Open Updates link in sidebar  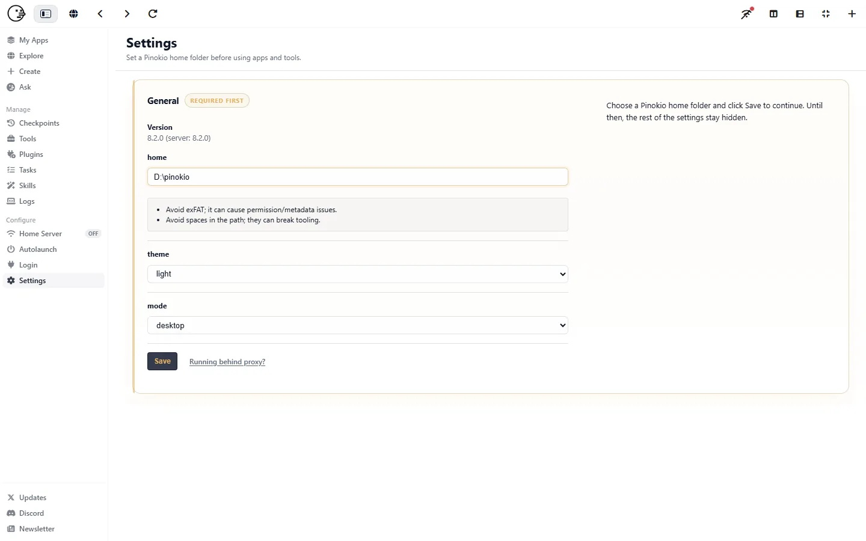[54, 498]
